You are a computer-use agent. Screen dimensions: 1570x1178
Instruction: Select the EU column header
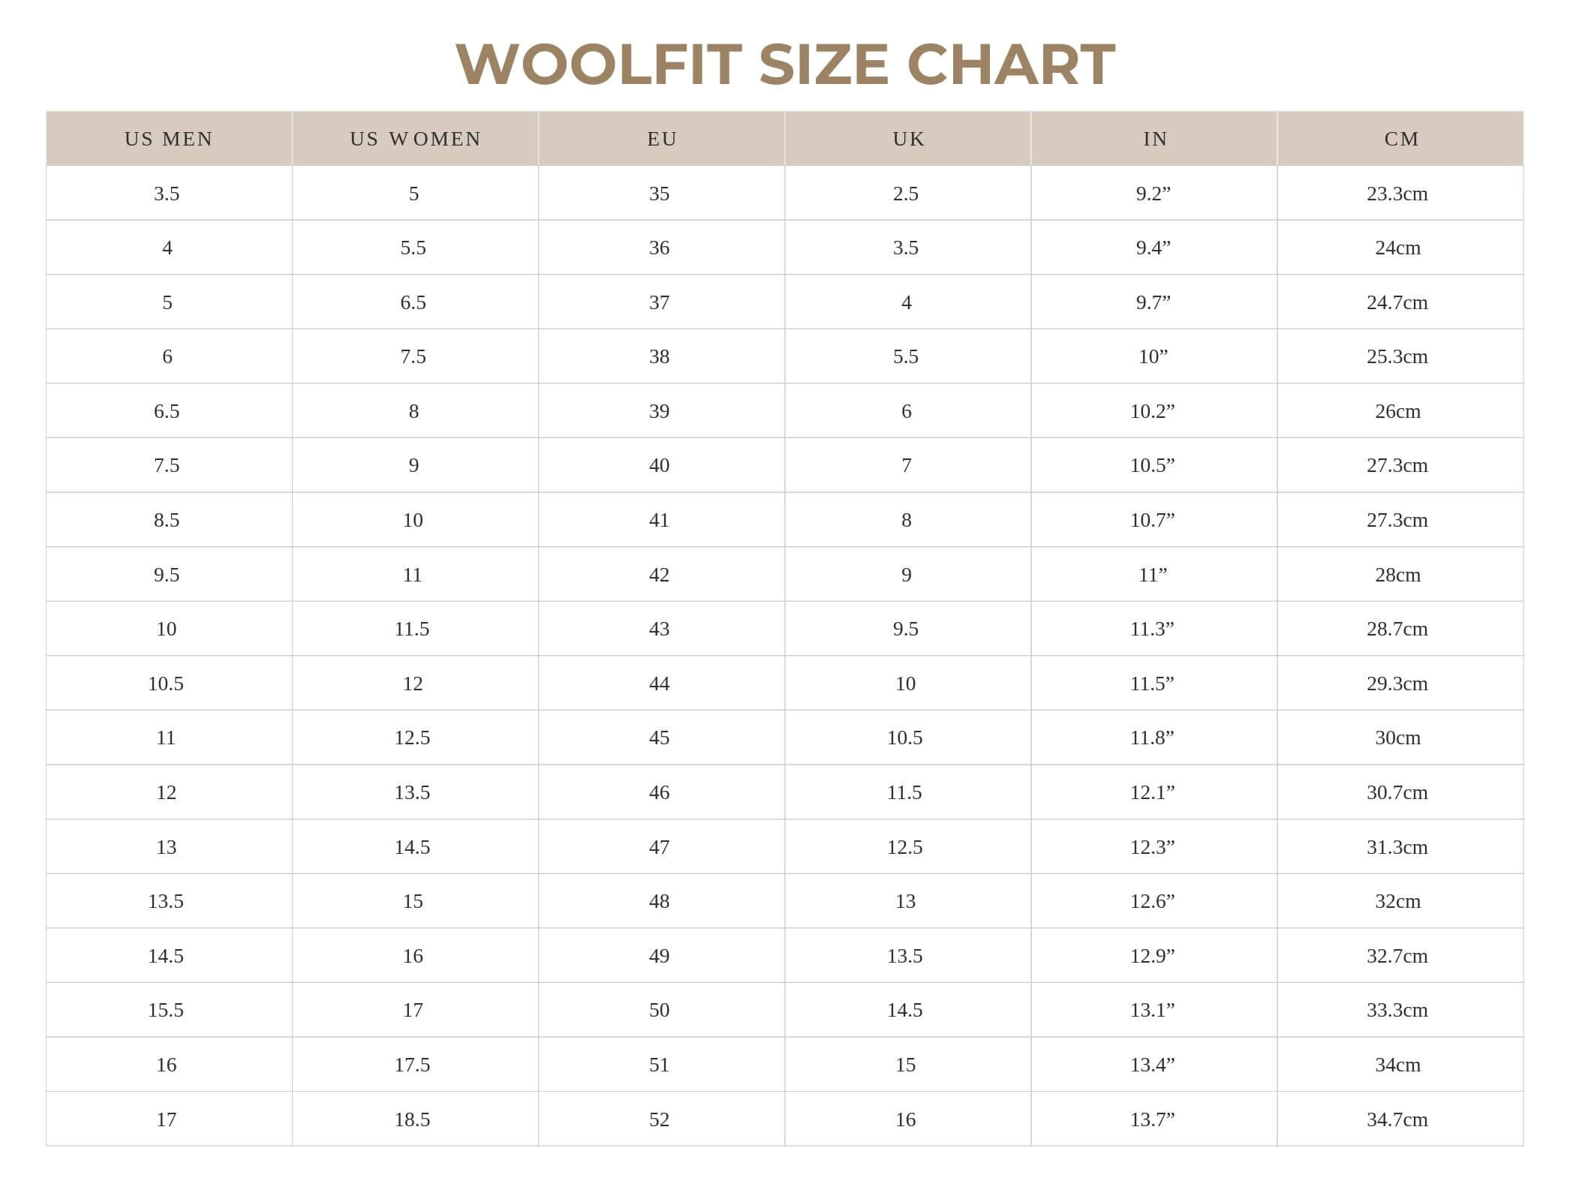(x=662, y=139)
